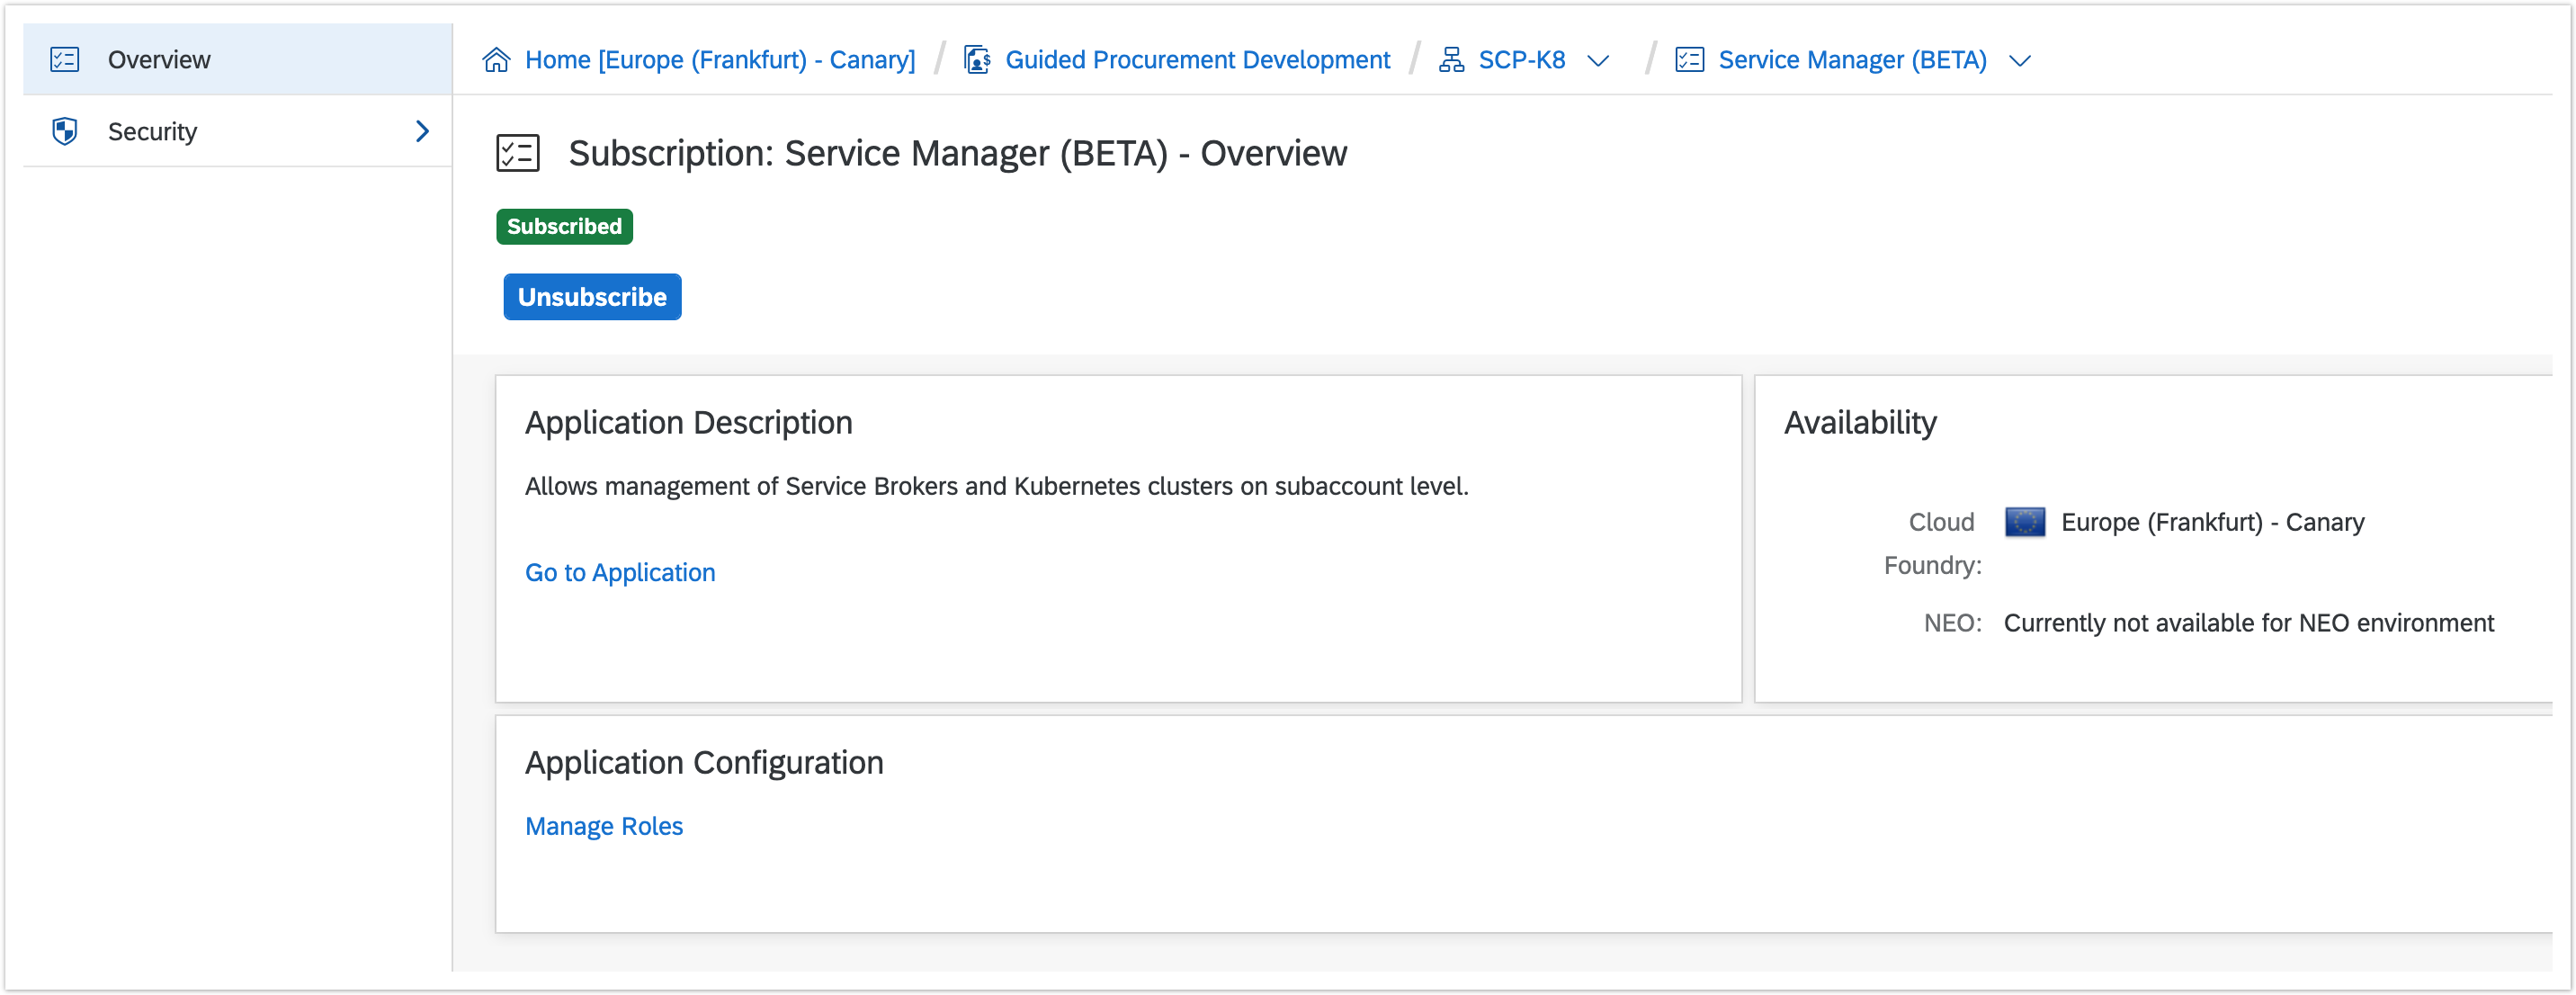This screenshot has height=995, width=2576.
Task: Expand the Security menu chevron
Action: point(422,131)
